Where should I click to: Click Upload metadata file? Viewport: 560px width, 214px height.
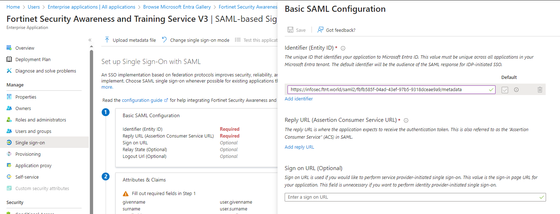click(x=130, y=40)
